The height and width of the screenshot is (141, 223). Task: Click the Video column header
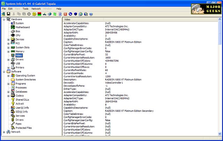pos(83,19)
